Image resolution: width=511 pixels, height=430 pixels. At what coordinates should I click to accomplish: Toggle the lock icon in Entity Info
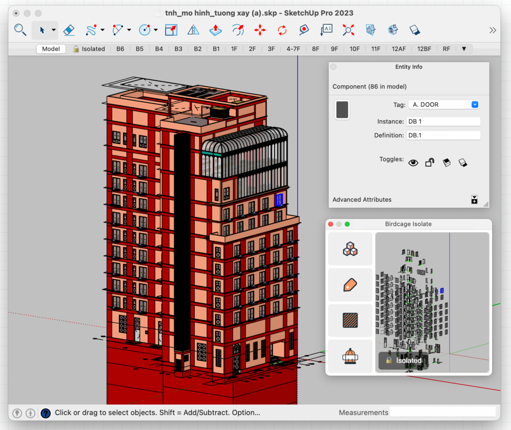click(x=430, y=163)
